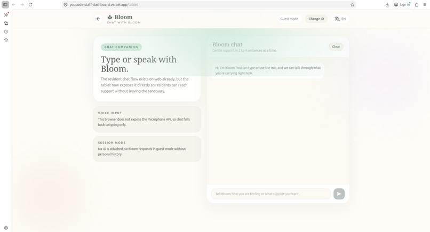This screenshot has width=430, height=232.
Task: Click the site security shield icon
Action: [x=65, y=5]
